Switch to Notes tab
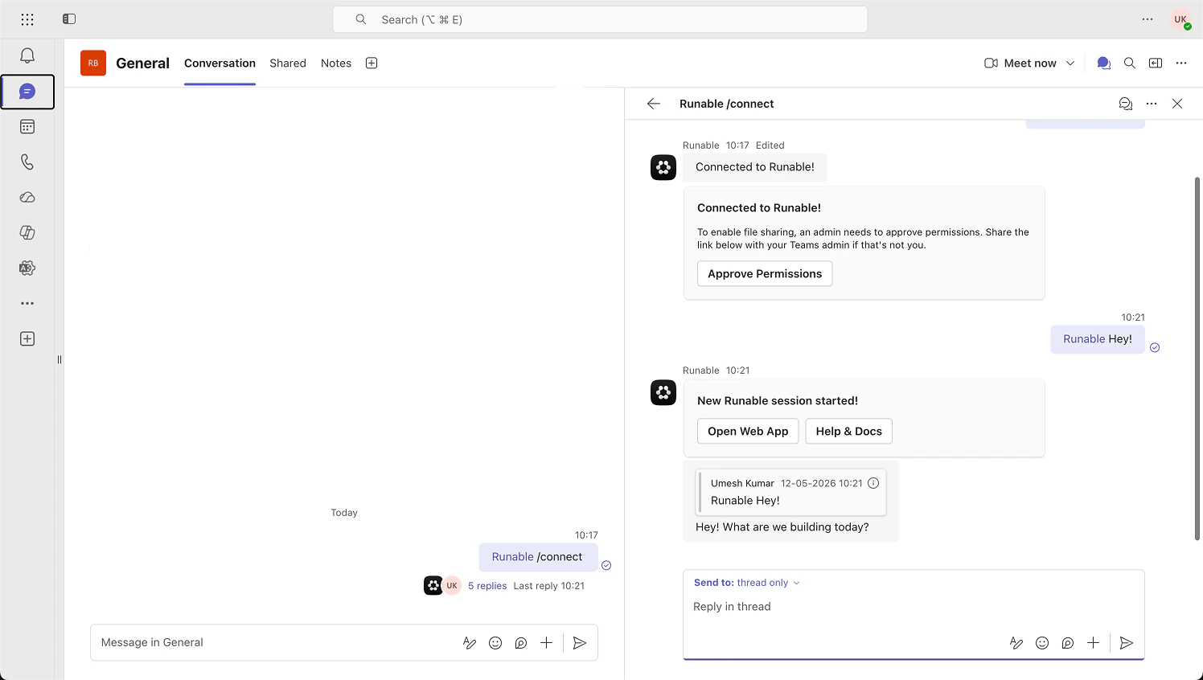This screenshot has height=680, width=1203. click(x=336, y=63)
